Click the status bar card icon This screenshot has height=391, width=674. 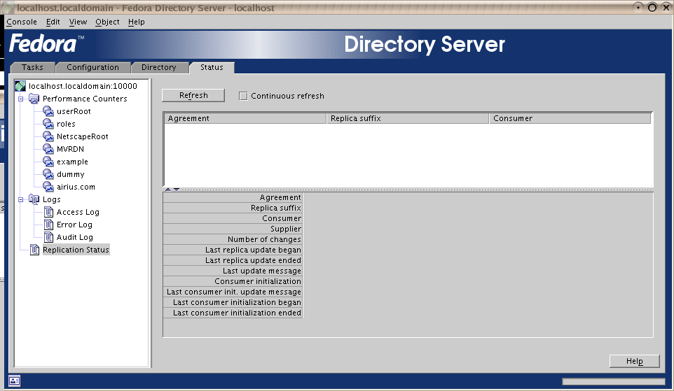click(14, 381)
